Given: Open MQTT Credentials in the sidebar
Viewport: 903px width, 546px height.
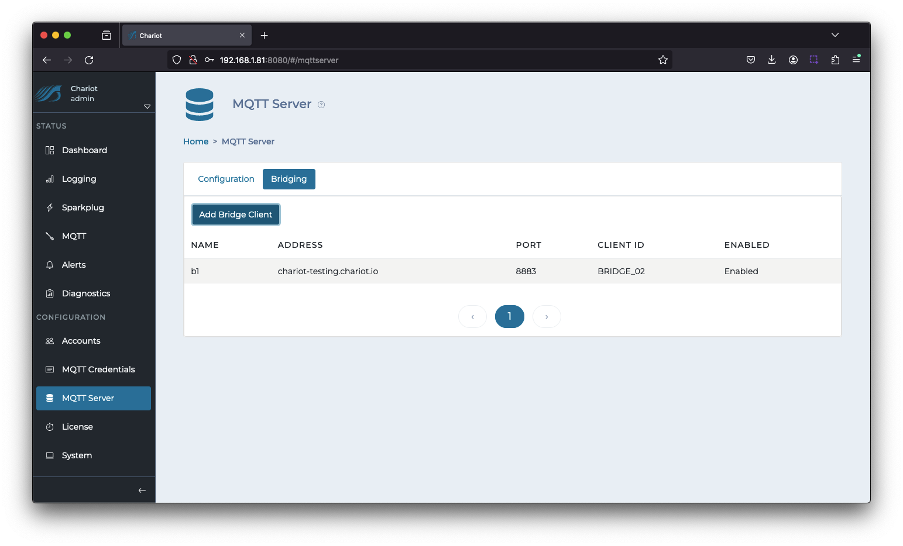Looking at the screenshot, I should 94,369.
